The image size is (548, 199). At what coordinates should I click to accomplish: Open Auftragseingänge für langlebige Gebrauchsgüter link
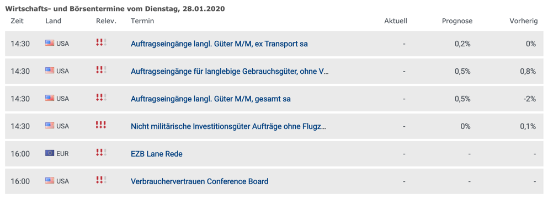pos(230,72)
